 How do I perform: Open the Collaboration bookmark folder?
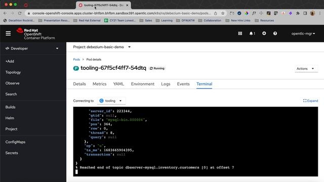(210, 20)
